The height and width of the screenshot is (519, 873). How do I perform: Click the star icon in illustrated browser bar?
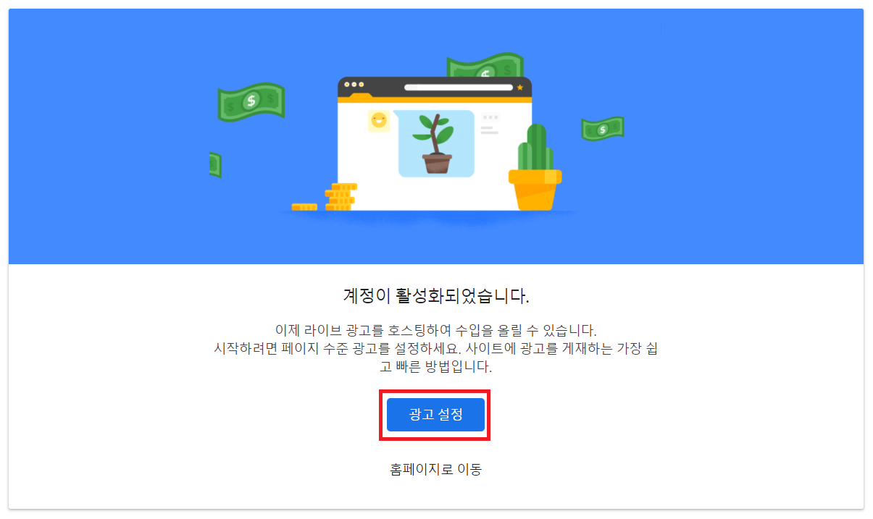pyautogui.click(x=519, y=87)
